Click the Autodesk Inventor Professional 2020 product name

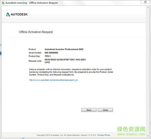point(64,49)
